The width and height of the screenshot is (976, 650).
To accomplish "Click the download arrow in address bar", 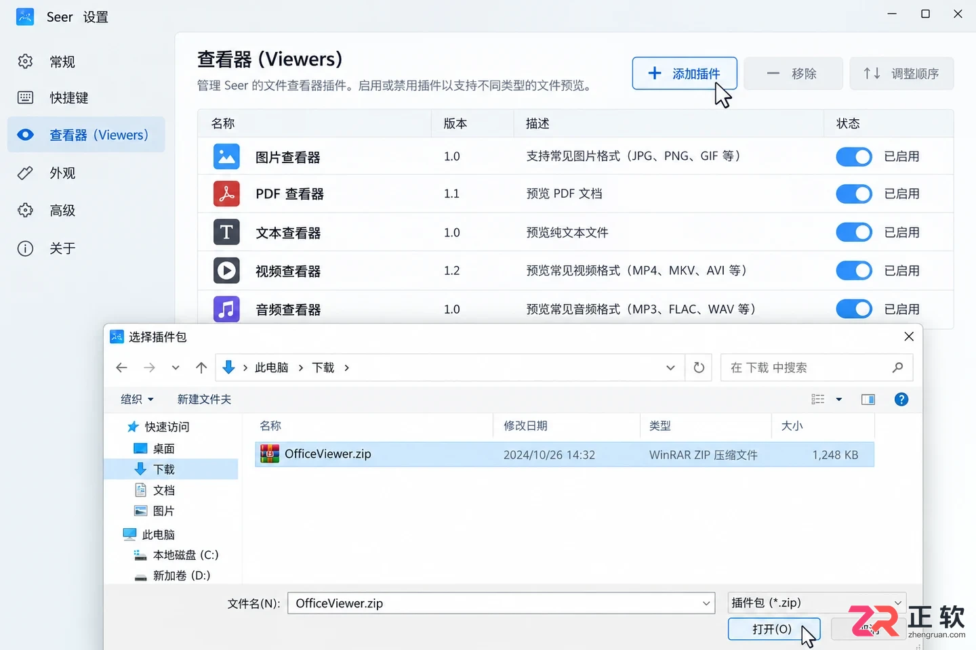I will (228, 368).
